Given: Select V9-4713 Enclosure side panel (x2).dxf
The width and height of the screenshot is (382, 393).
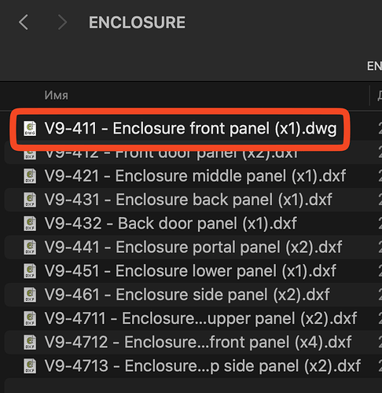Looking at the screenshot, I should (x=193, y=366).
